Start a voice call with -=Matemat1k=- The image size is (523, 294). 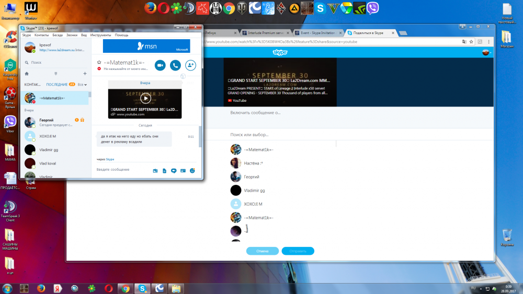point(175,65)
